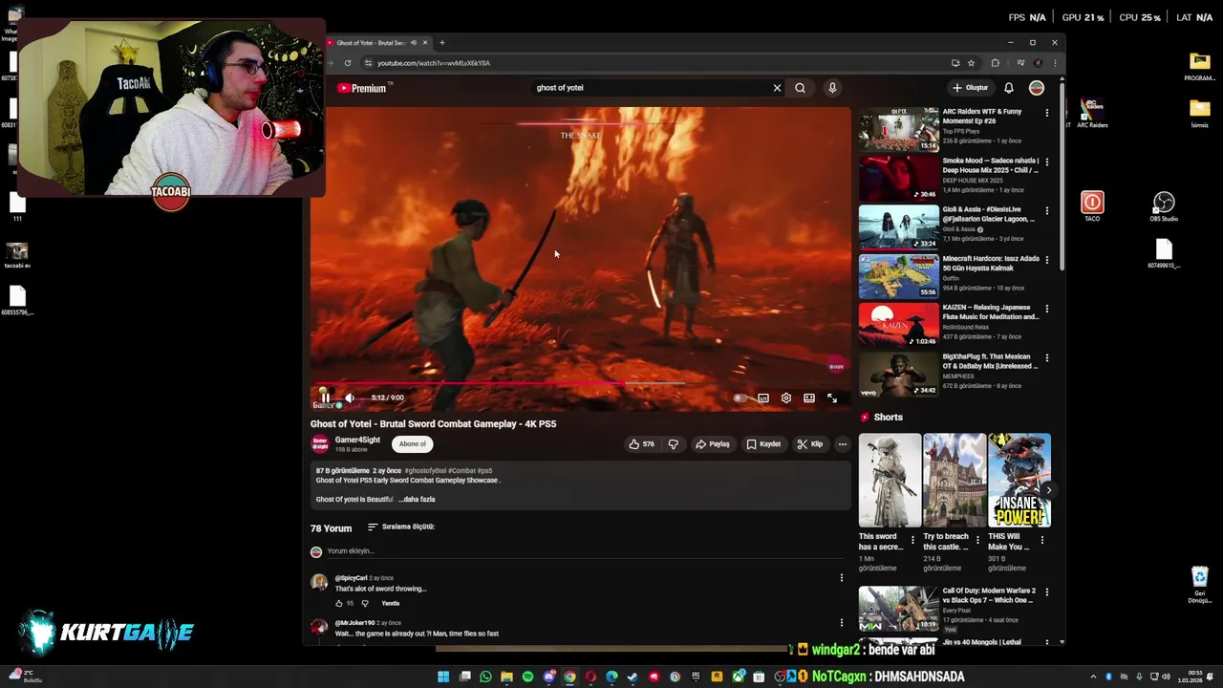Image resolution: width=1223 pixels, height=688 pixels.
Task: Subscribe with the Abone ol button
Action: (413, 443)
